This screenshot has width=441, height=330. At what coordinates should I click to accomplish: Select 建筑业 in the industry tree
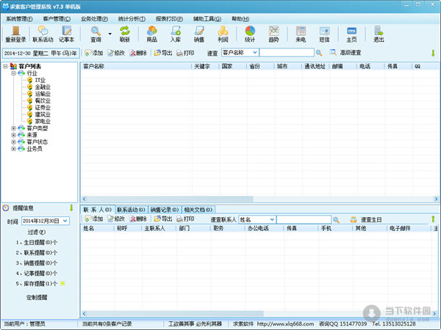(43, 114)
